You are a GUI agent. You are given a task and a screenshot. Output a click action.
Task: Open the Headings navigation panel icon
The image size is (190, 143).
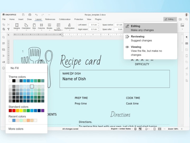click(4, 56)
